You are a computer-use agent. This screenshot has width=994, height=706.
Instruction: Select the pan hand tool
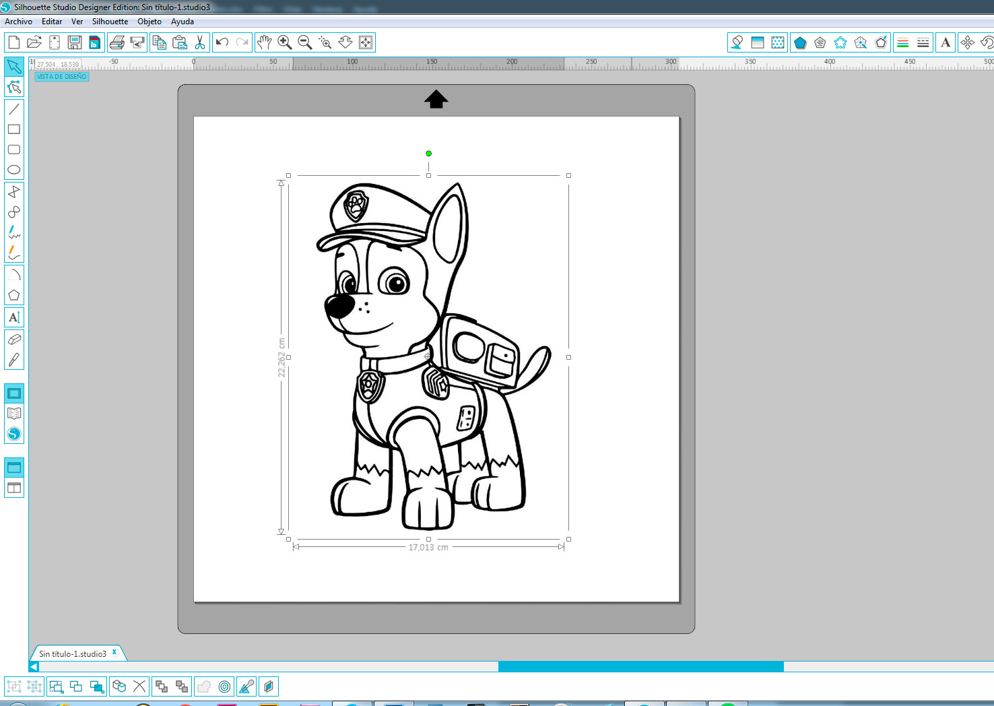click(265, 42)
